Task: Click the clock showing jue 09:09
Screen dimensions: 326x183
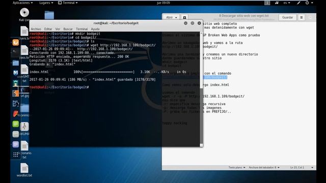Action: tap(164, 3)
